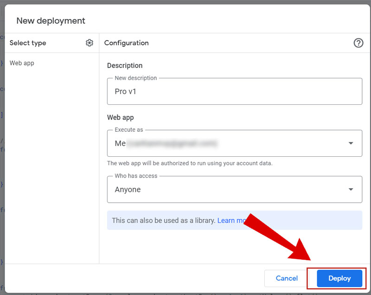Click the Anyone access value
Viewport: 371px width, 295px height.
(128, 189)
